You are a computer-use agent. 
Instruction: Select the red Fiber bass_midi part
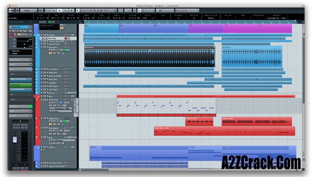click(x=225, y=131)
